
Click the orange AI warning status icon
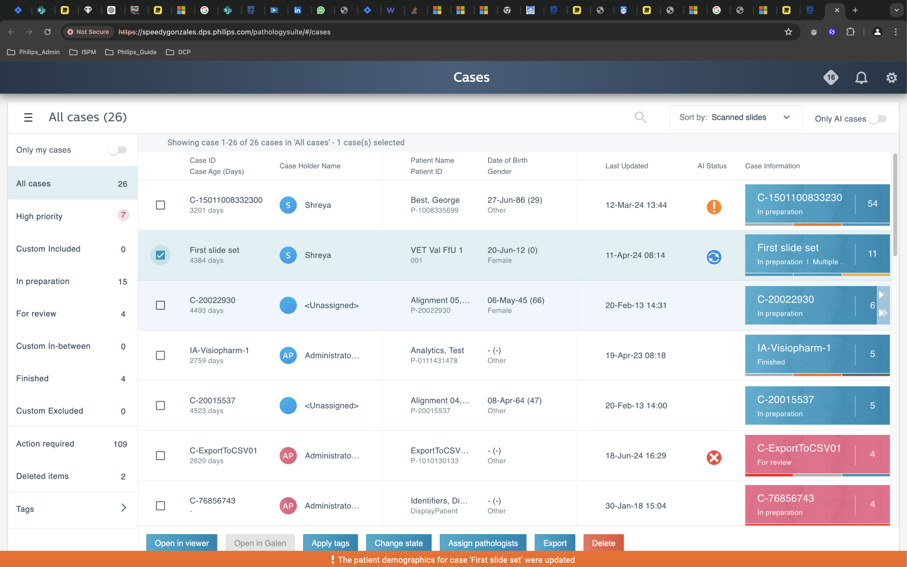coord(714,207)
